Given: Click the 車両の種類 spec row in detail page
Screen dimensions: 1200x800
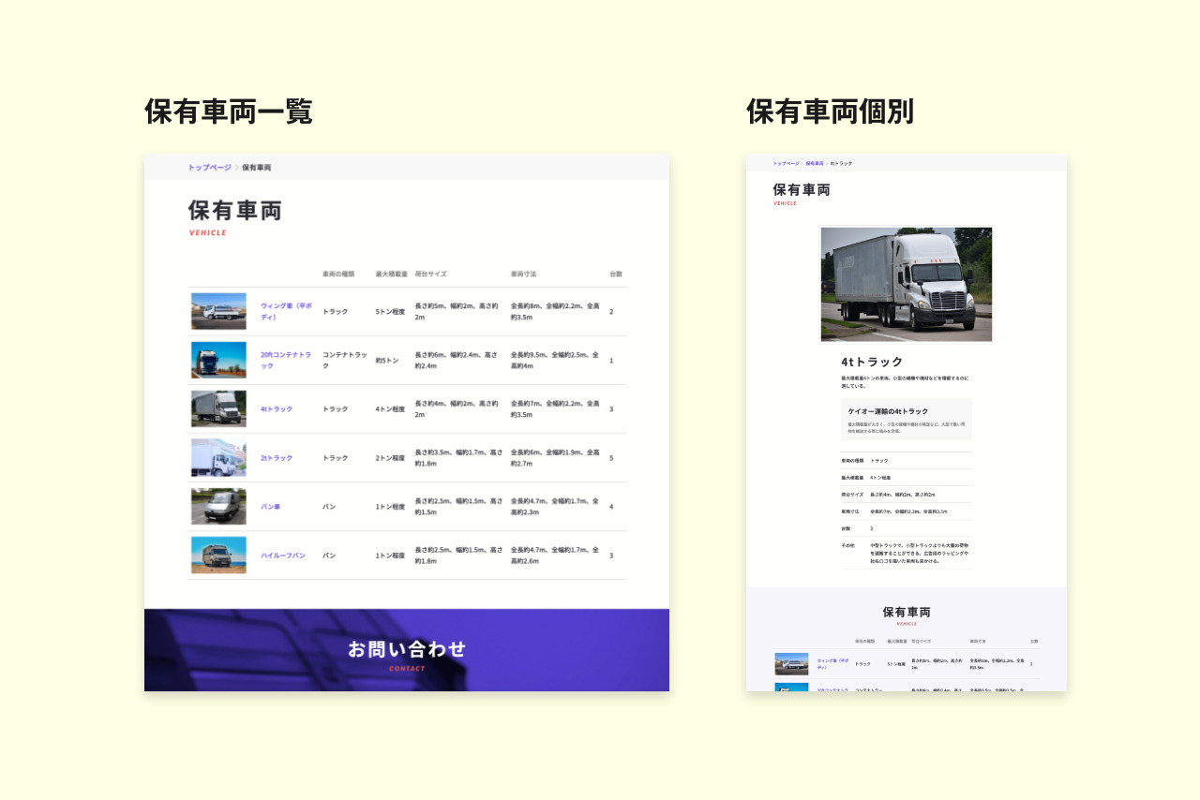Looking at the screenshot, I should [x=906, y=460].
